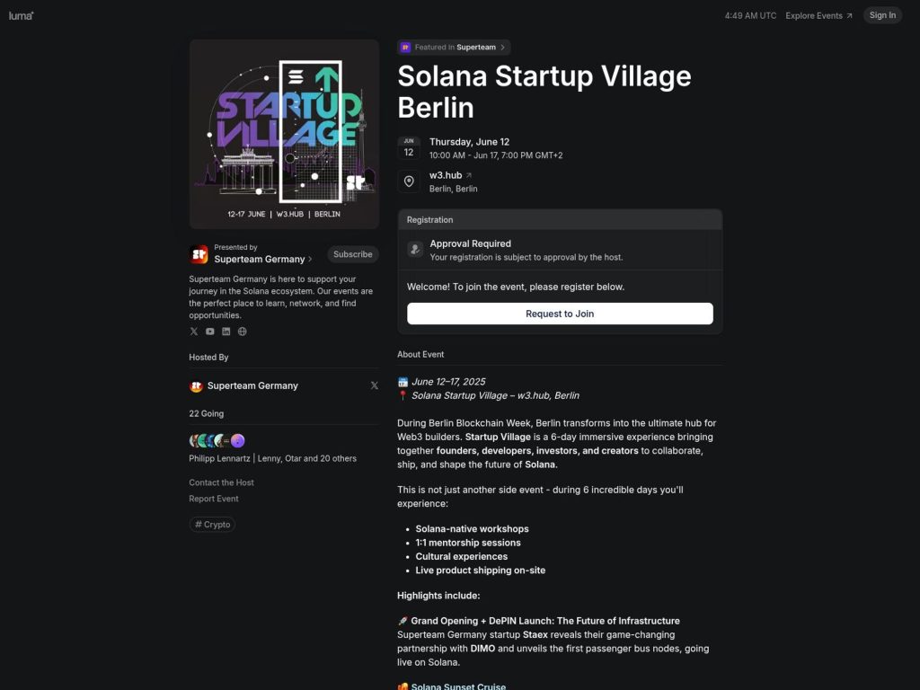Toggle the Subscribe button for Superteam Germany

pos(352,254)
